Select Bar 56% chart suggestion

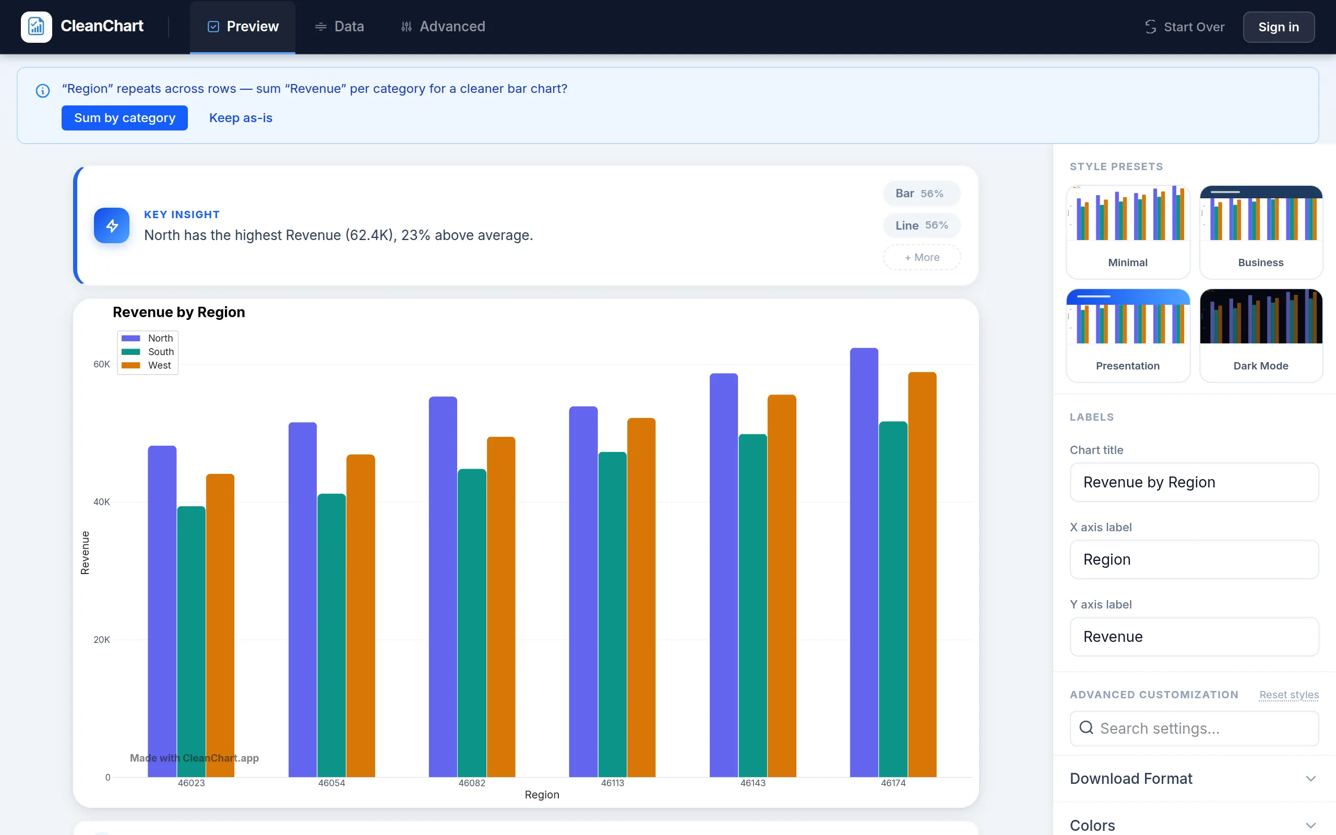[x=922, y=193]
